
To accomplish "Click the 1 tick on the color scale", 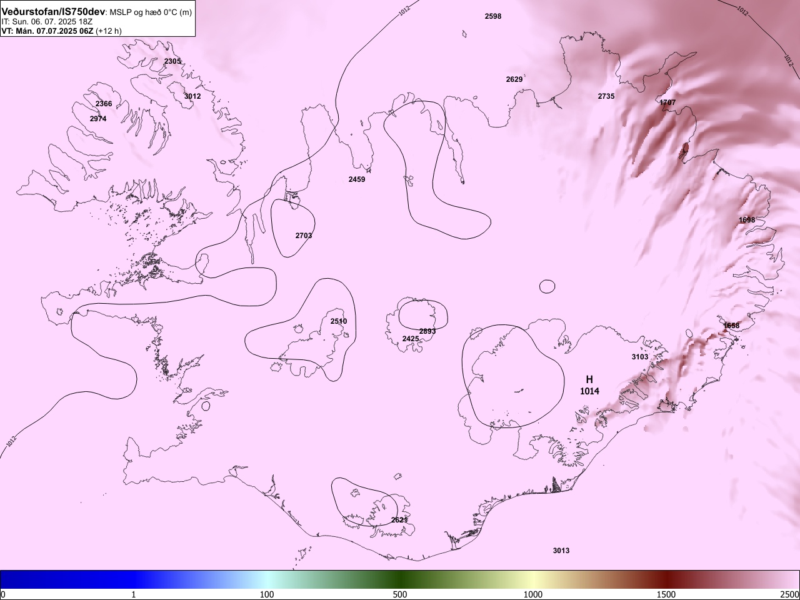I will [134, 594].
